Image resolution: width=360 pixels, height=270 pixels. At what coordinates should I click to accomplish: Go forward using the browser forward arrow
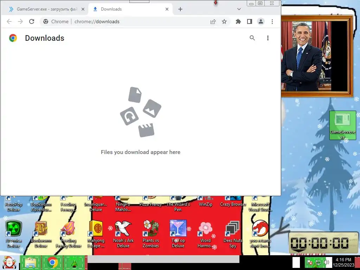tap(20, 21)
